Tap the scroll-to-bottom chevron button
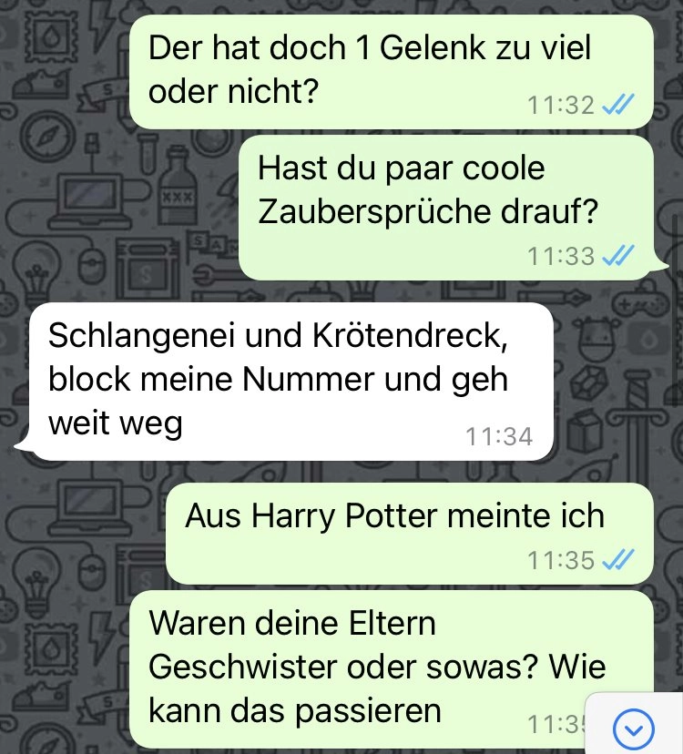Viewport: 683px width, 754px height. (x=634, y=729)
